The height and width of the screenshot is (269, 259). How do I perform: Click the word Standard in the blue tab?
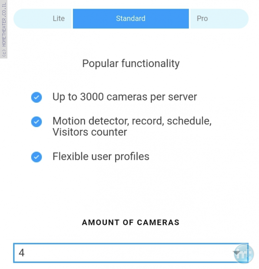coord(131,19)
